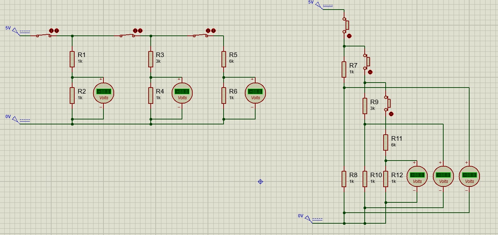Click the Volts text on the R4 voltmeter
The image size is (498, 235).
tap(182, 98)
